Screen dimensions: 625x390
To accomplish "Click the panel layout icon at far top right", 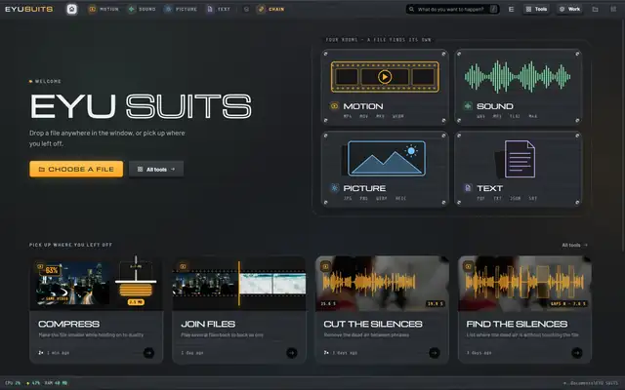I will [x=613, y=9].
